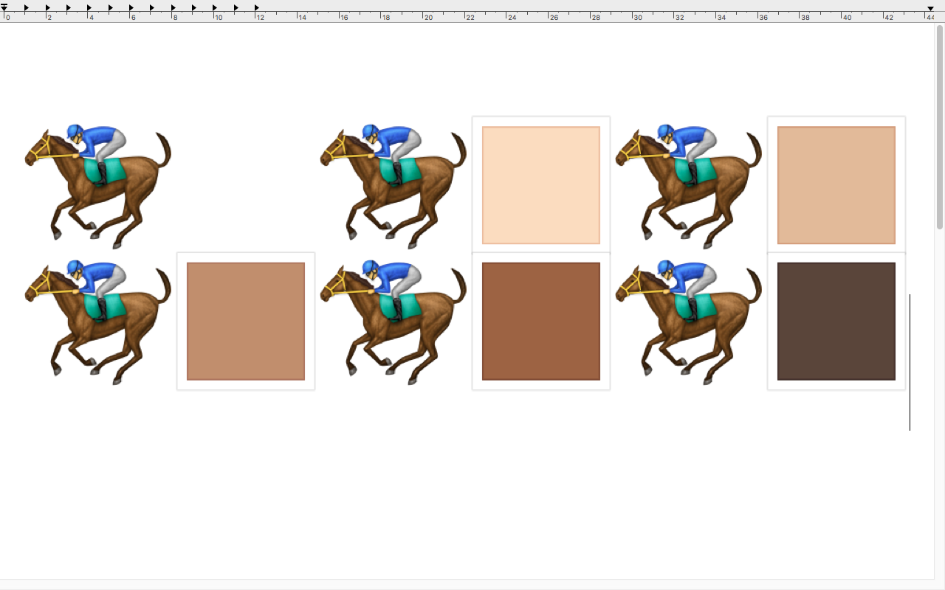Viewport: 945px width, 590px height.
Task: Select the lightest peach skin tone swatch
Action: pyautogui.click(x=541, y=185)
